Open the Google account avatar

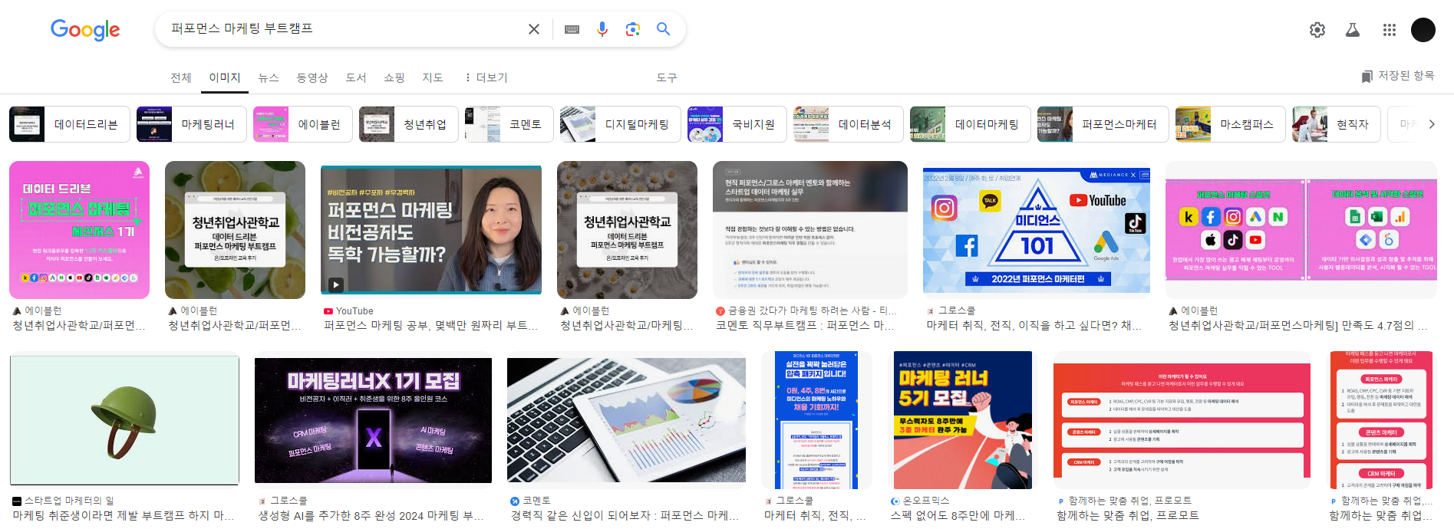pyautogui.click(x=1423, y=30)
